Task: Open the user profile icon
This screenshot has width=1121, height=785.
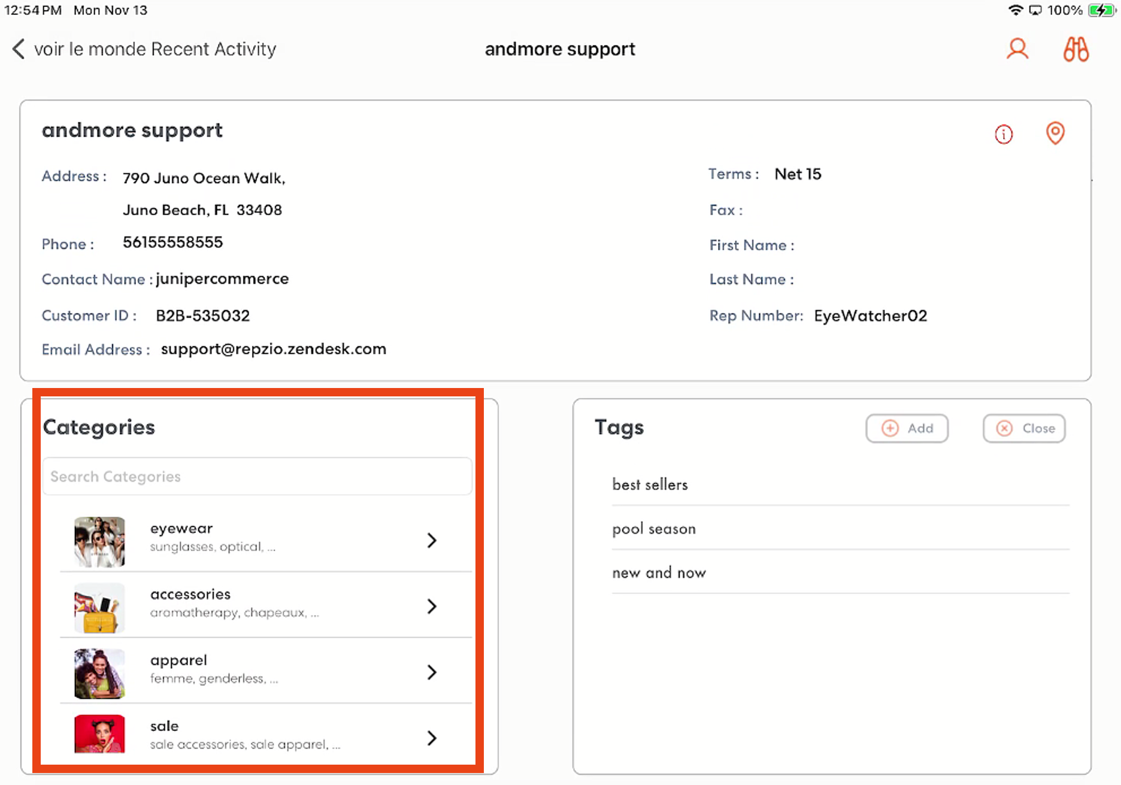Action: click(1017, 49)
